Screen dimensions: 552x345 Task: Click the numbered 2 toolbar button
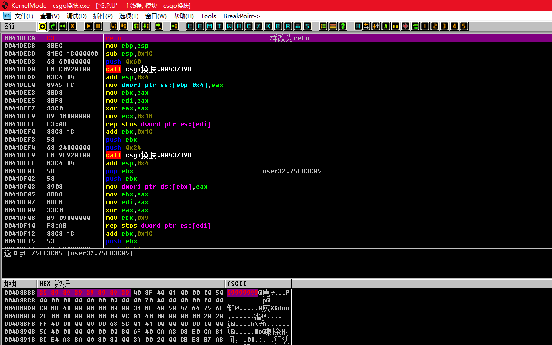point(435,26)
